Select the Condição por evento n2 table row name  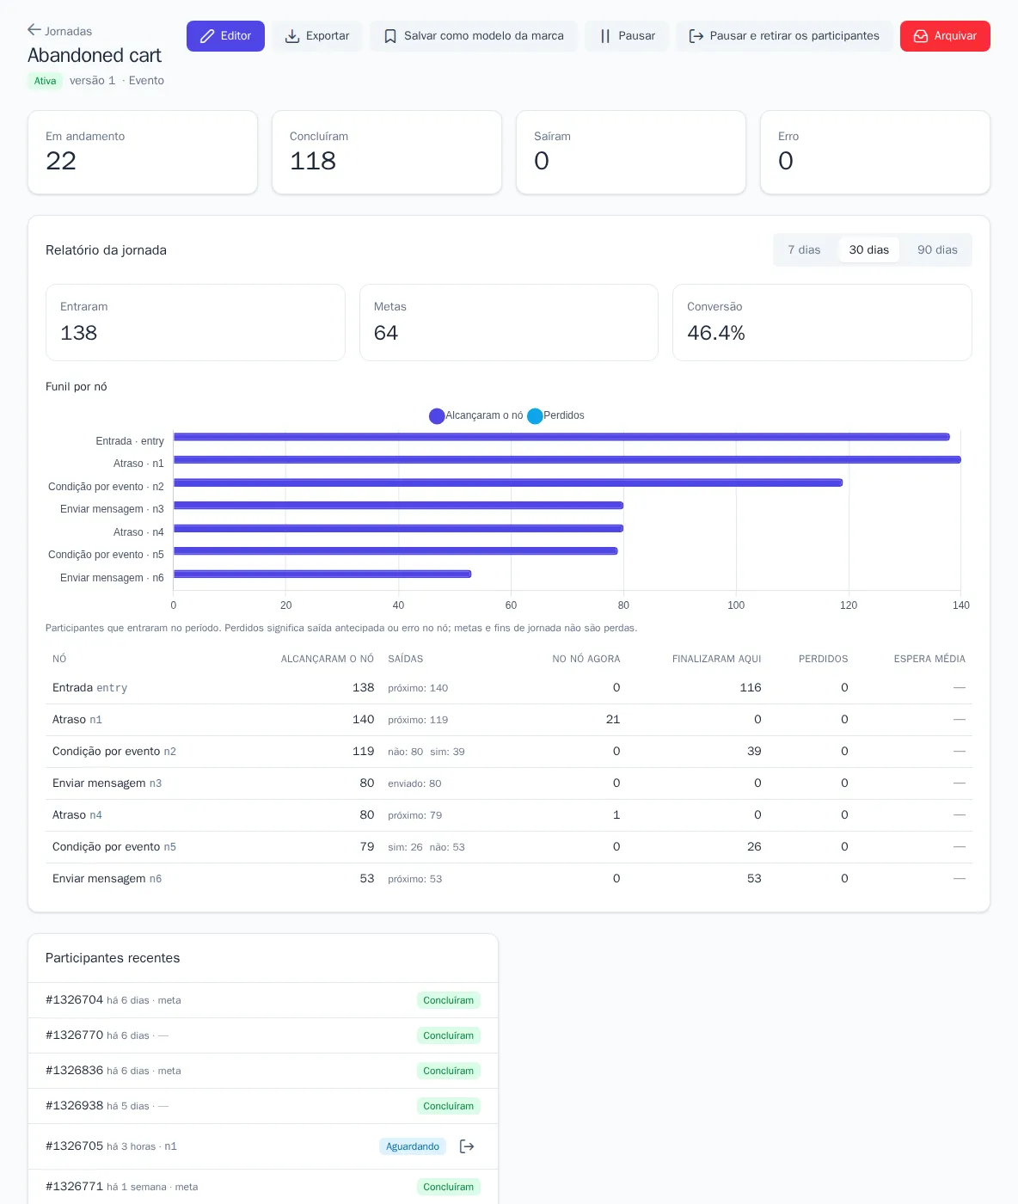(x=114, y=752)
